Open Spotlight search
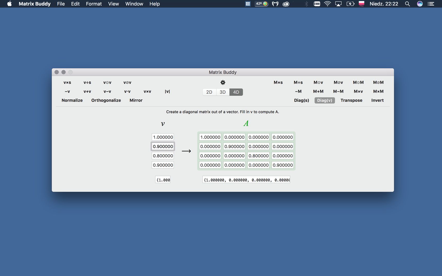442x276 pixels. pyautogui.click(x=407, y=4)
